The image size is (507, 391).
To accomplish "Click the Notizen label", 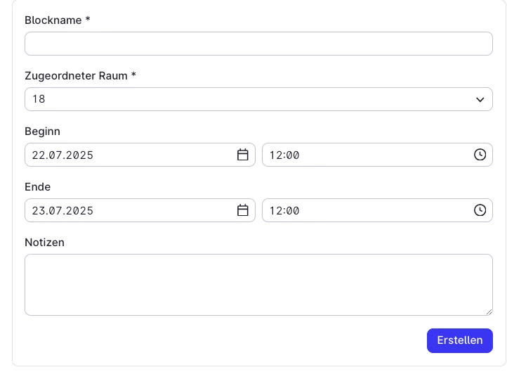I will 45,243.
